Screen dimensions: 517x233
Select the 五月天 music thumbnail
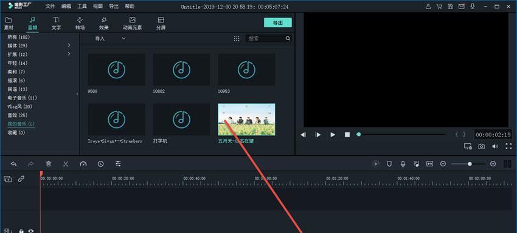(x=246, y=120)
